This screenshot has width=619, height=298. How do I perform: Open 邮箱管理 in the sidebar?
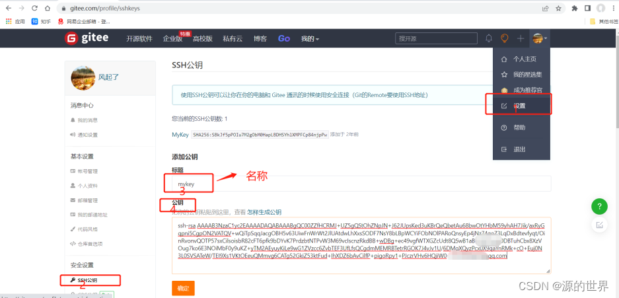click(84, 200)
